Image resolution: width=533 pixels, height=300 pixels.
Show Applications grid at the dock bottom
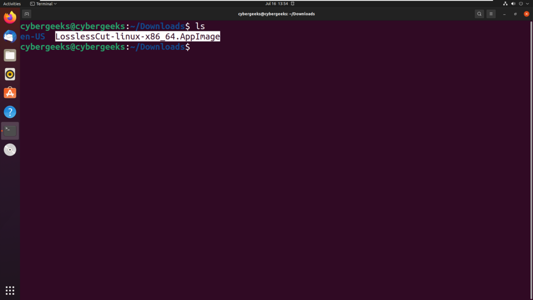point(10,290)
